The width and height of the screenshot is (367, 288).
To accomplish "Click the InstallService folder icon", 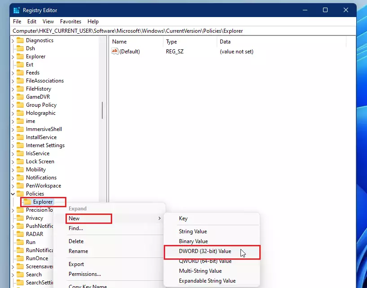I will click(x=20, y=137).
